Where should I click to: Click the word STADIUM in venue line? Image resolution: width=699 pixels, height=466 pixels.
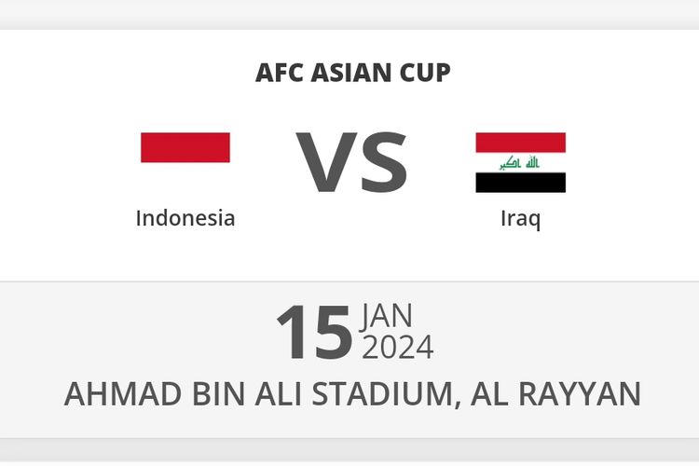[x=383, y=394]
